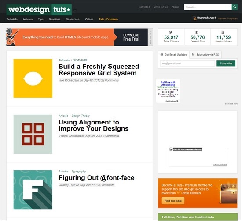Open the Videos menu item
Image resolution: width=242 pixels, height=221 pixels.
point(89,19)
